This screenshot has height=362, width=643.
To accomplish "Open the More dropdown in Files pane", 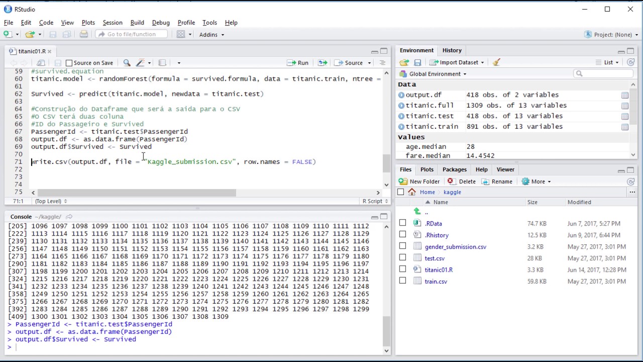I will coord(537,182).
